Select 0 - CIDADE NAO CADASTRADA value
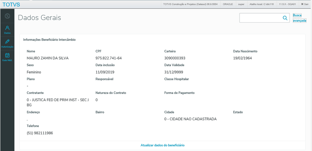The image size is (312, 151). pos(191,119)
